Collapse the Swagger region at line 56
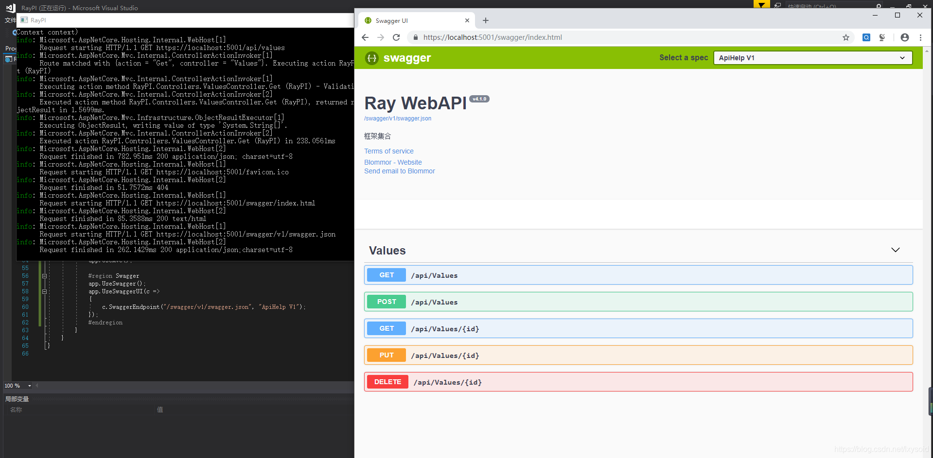Viewport: 933px width, 458px height. coord(44,276)
